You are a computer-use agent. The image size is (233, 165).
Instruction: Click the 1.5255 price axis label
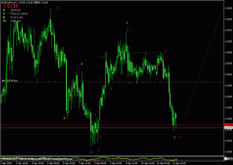(x=229, y=41)
